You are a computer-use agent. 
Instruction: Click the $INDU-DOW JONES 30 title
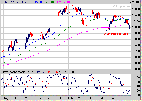(x=15, y=2)
